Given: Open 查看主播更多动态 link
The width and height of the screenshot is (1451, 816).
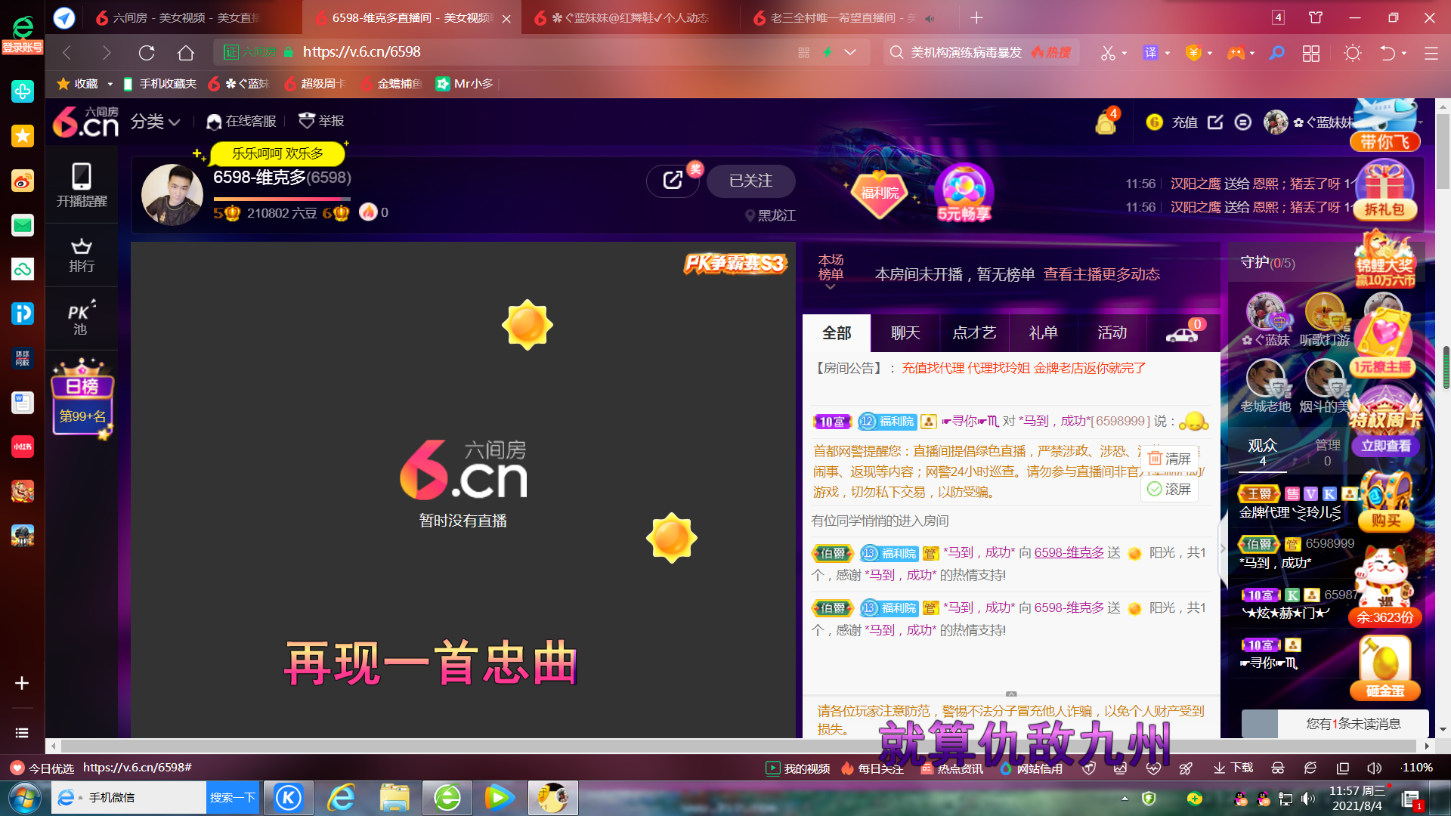Looking at the screenshot, I should tap(1101, 274).
